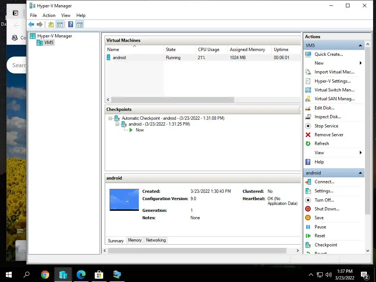Toggle the Show/Hide Console Tree icon
The width and height of the screenshot is (376, 282).
pos(60,25)
